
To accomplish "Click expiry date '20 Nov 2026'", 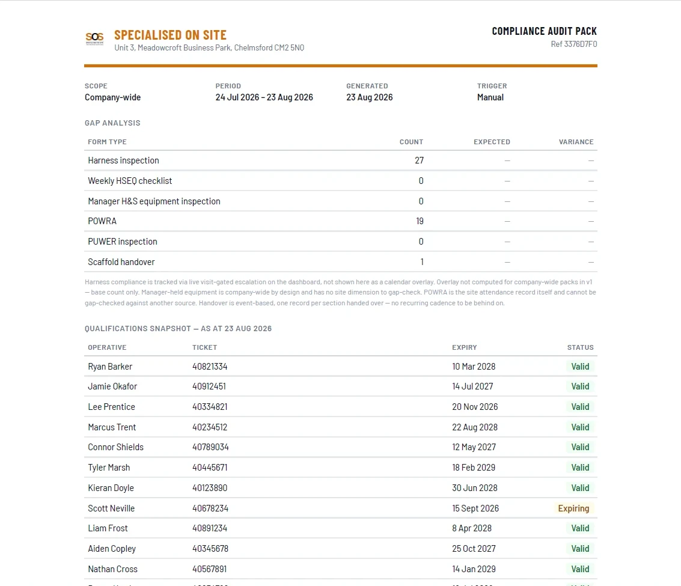I will [x=475, y=407].
